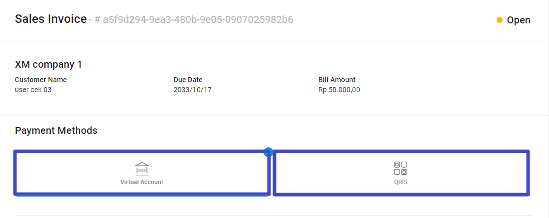This screenshot has width=549, height=218.
Task: Select the Virtual Account text label
Action: point(142,182)
